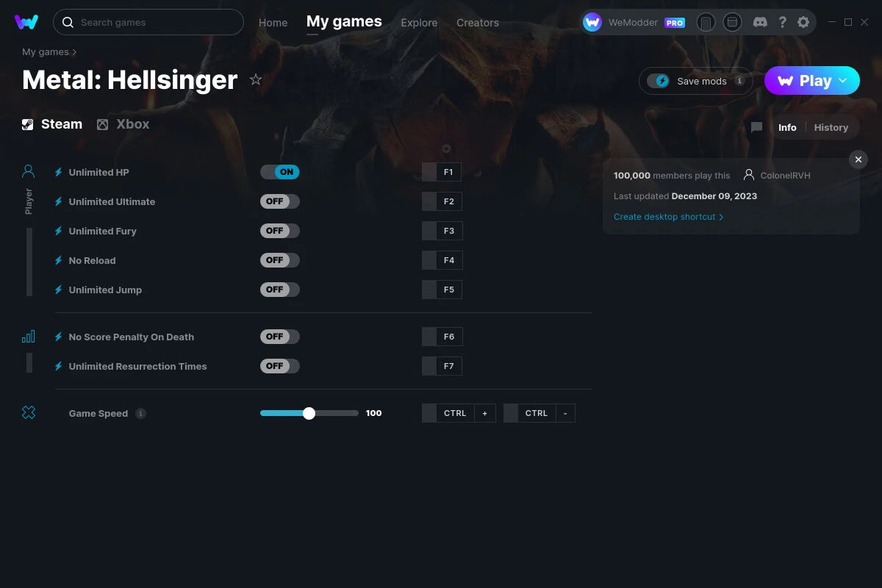882x588 pixels.
Task: Open the help question mark icon
Action: click(x=782, y=22)
